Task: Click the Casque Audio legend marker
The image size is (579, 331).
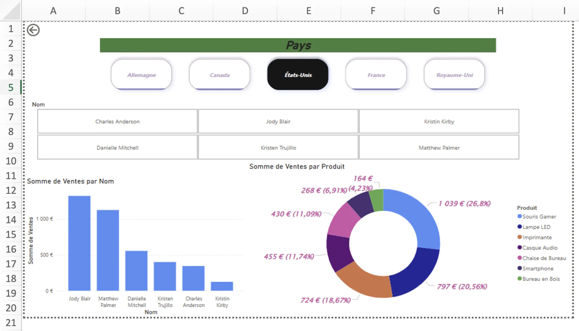Action: click(519, 248)
